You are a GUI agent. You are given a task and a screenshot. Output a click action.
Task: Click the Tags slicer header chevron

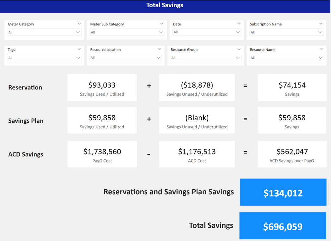point(79,49)
